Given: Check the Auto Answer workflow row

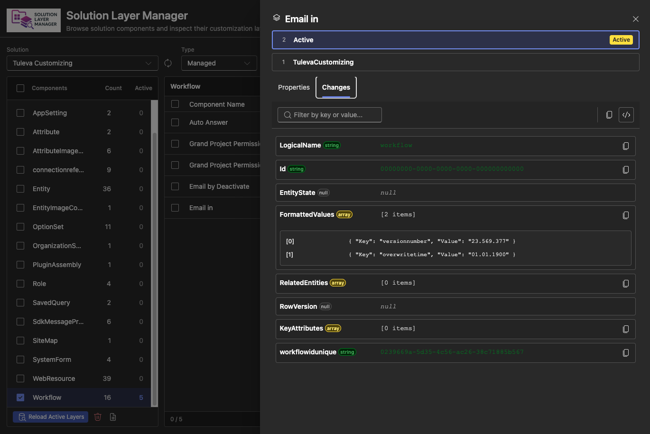Looking at the screenshot, I should [x=175, y=122].
